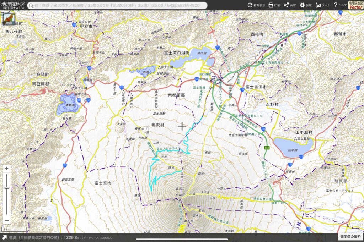
Task: Click the 富士スピードウェイ label
Action: (x=339, y=191)
